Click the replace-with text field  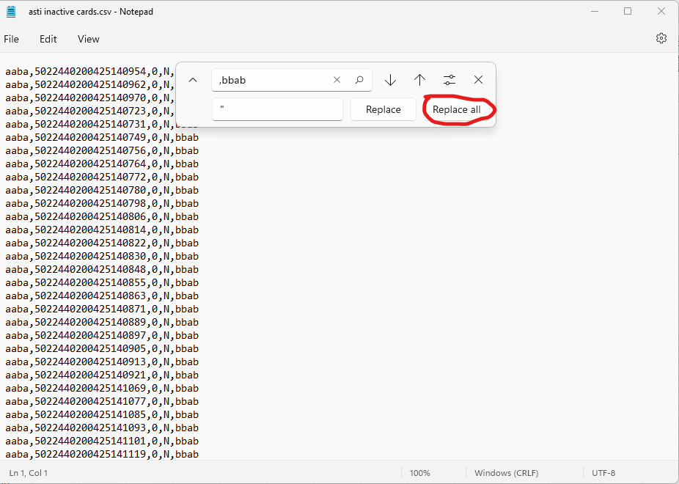[x=277, y=109]
